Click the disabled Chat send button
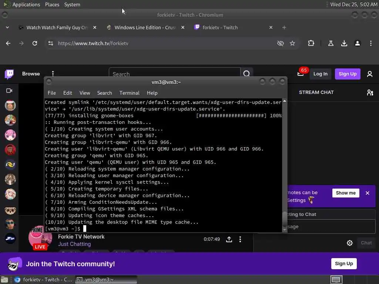The width and height of the screenshot is (379, 284). 366,243
